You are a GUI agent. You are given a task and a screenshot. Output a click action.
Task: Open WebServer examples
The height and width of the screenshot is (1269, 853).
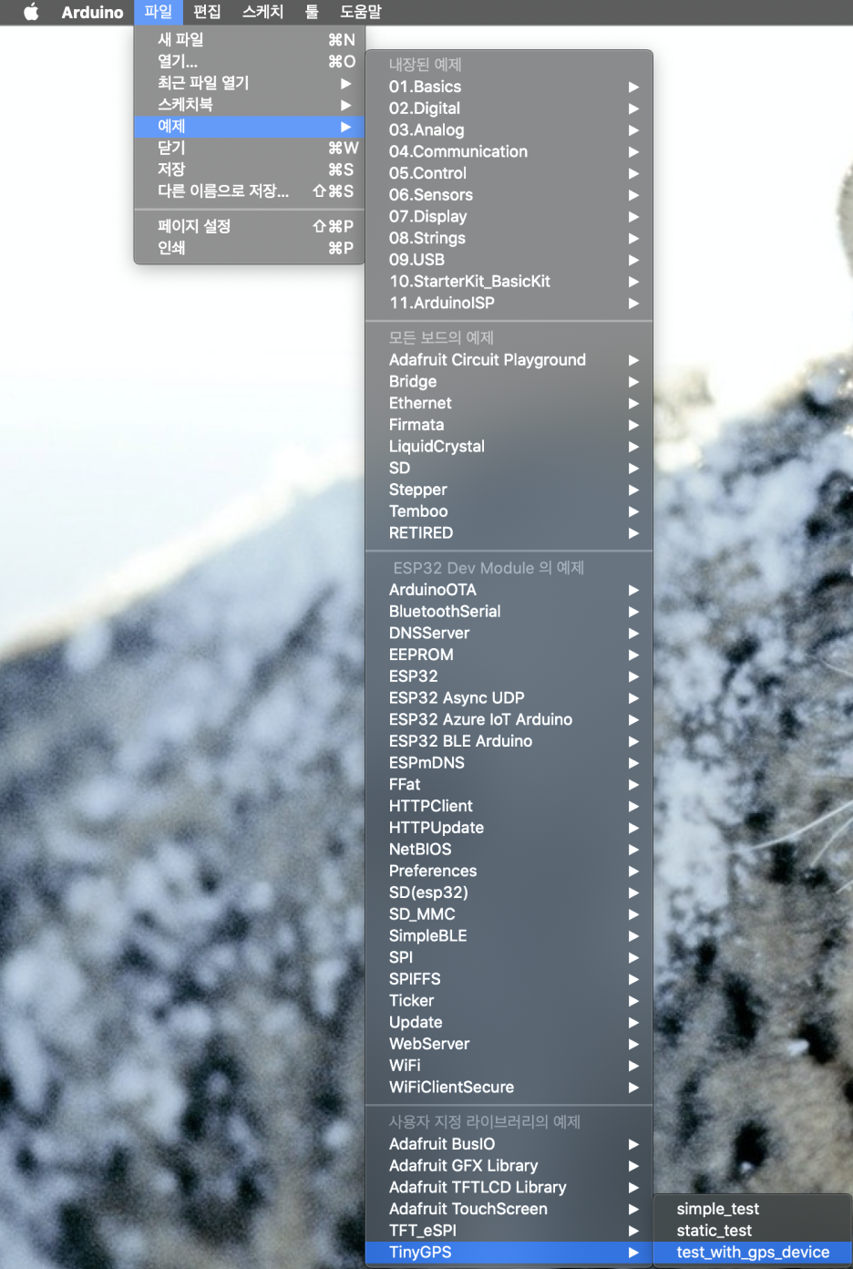(x=509, y=1045)
